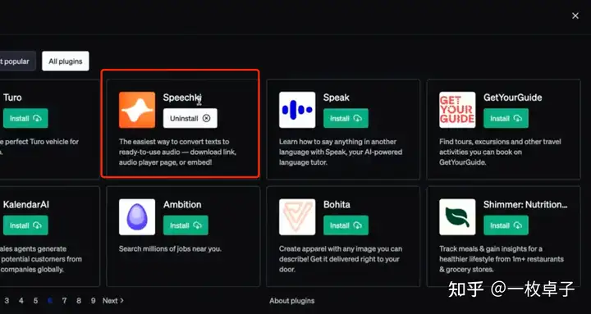The height and width of the screenshot is (314, 591).
Task: Go to page 9 of plugins
Action: [x=93, y=300]
